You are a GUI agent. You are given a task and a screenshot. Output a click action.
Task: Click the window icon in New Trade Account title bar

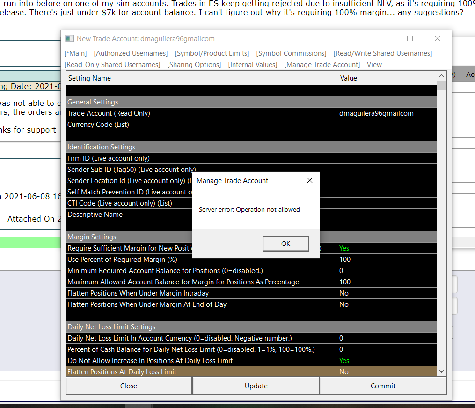coord(70,38)
